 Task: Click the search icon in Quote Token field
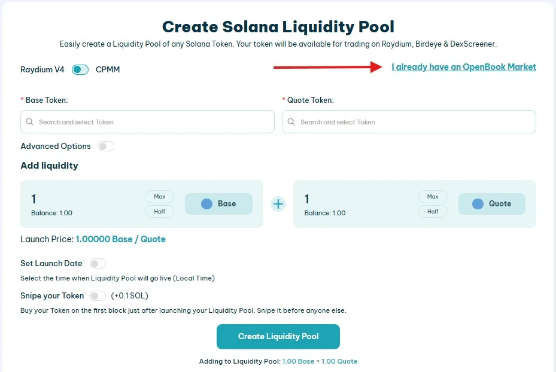(x=291, y=121)
